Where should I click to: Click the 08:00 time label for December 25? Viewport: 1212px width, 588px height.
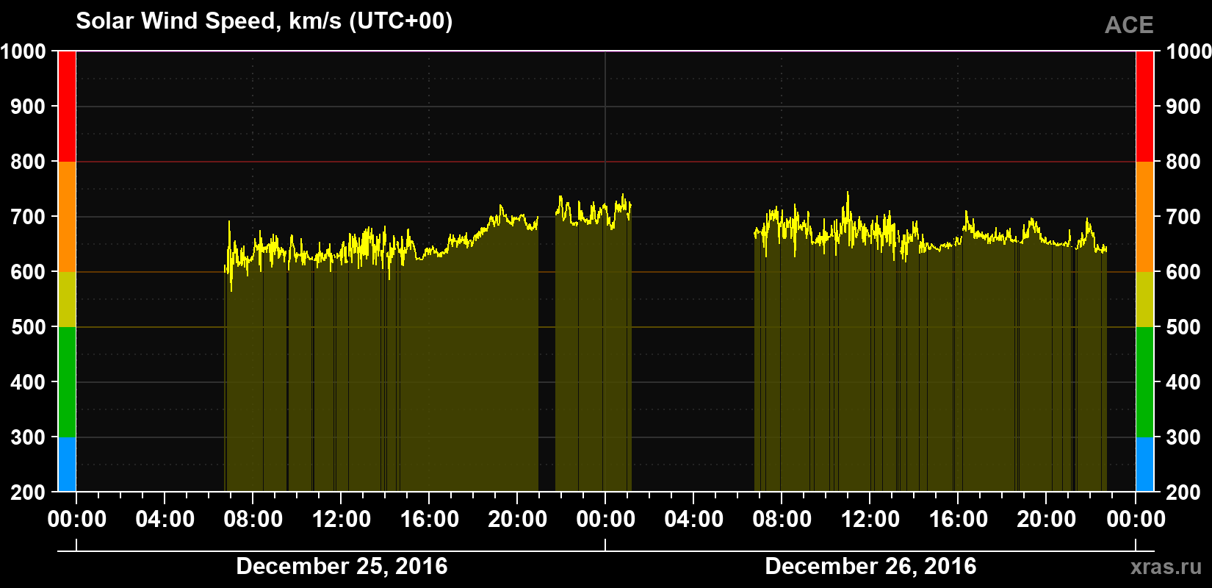pos(253,520)
